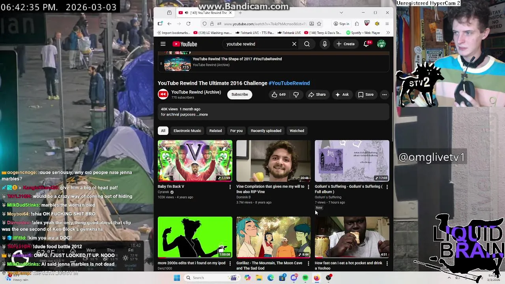Open Firefox extensions puzzle icon
The width and height of the screenshot is (505, 284).
[357, 24]
